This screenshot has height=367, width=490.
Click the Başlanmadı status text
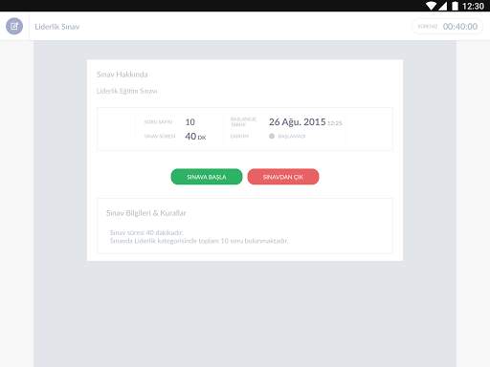(x=292, y=137)
